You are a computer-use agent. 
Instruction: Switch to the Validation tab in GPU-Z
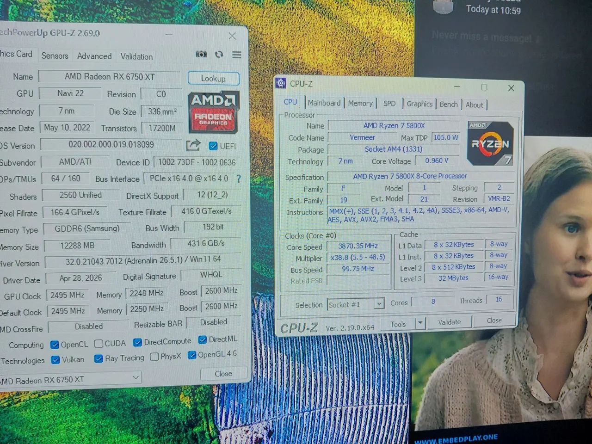[x=136, y=56]
